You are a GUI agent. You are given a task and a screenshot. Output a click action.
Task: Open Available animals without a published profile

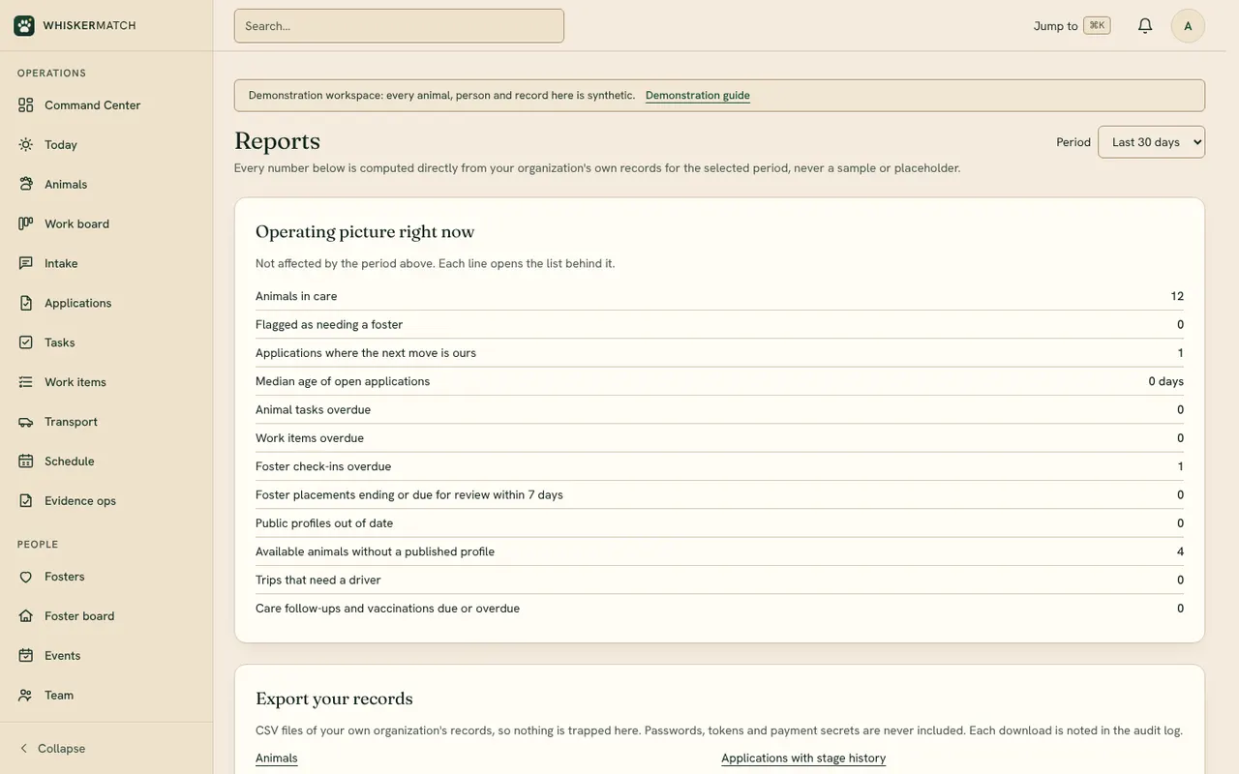coord(719,551)
